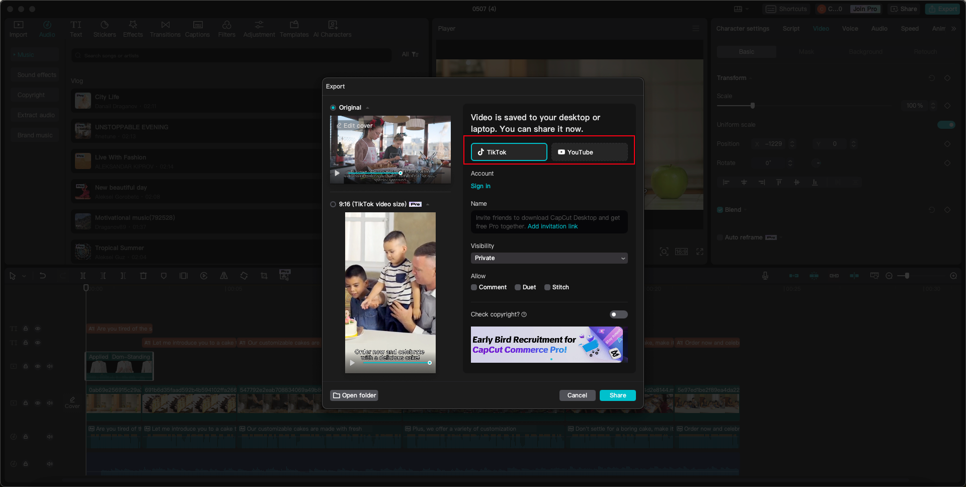Click the reset icon on the Blend row
Image resolution: width=966 pixels, height=487 pixels.
(932, 210)
